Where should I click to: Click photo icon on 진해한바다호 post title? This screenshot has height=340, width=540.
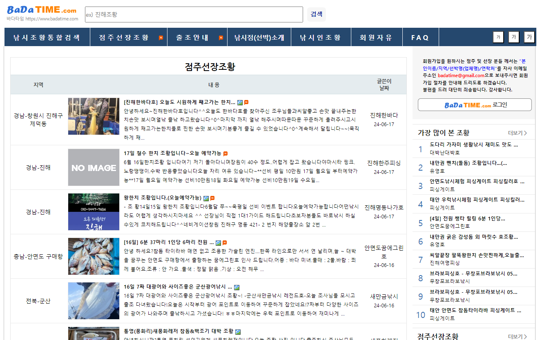point(240,102)
